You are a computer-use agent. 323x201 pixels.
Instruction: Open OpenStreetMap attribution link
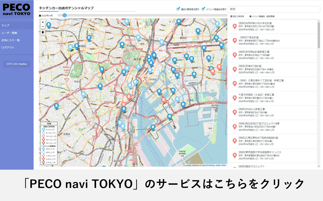pos(208,165)
